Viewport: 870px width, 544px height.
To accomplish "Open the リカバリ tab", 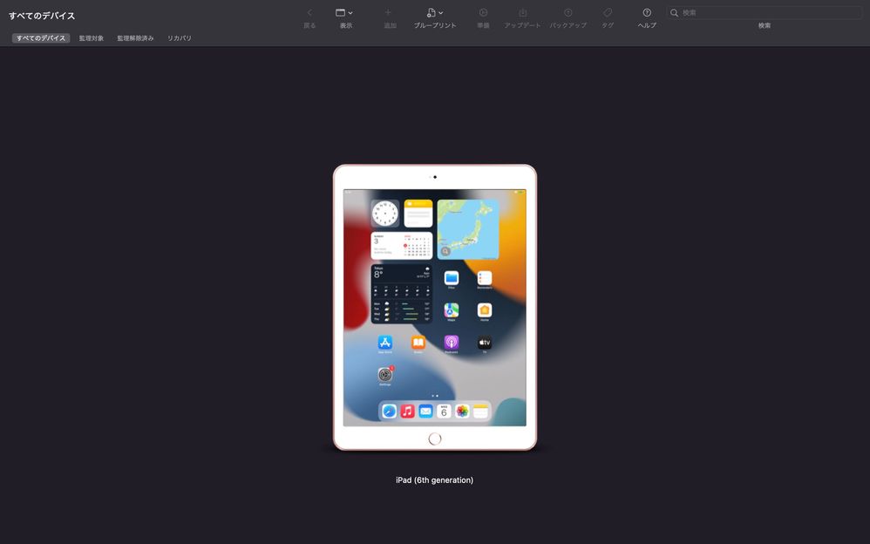I will (180, 38).
